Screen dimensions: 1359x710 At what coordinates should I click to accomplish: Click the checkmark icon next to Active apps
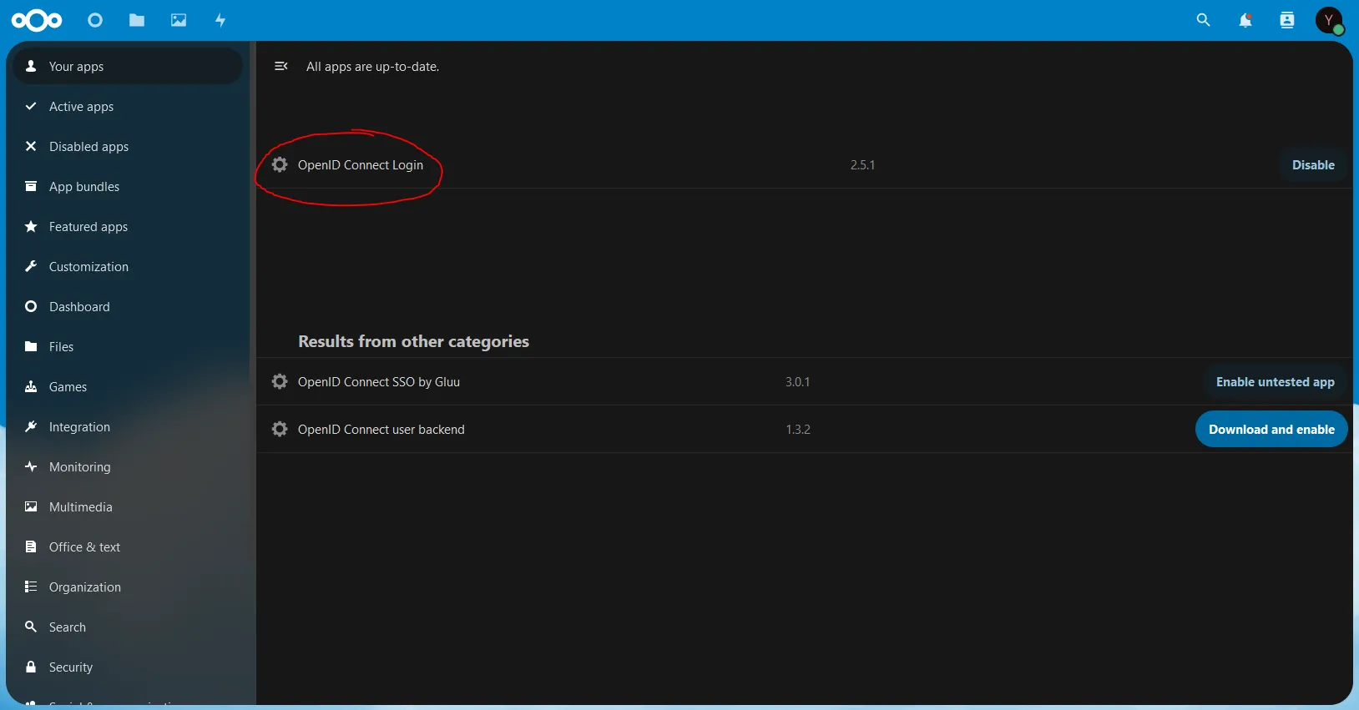pos(31,106)
